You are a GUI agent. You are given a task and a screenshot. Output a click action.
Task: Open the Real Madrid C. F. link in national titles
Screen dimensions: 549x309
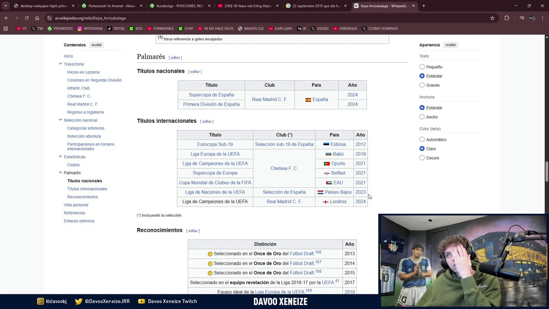(269, 100)
